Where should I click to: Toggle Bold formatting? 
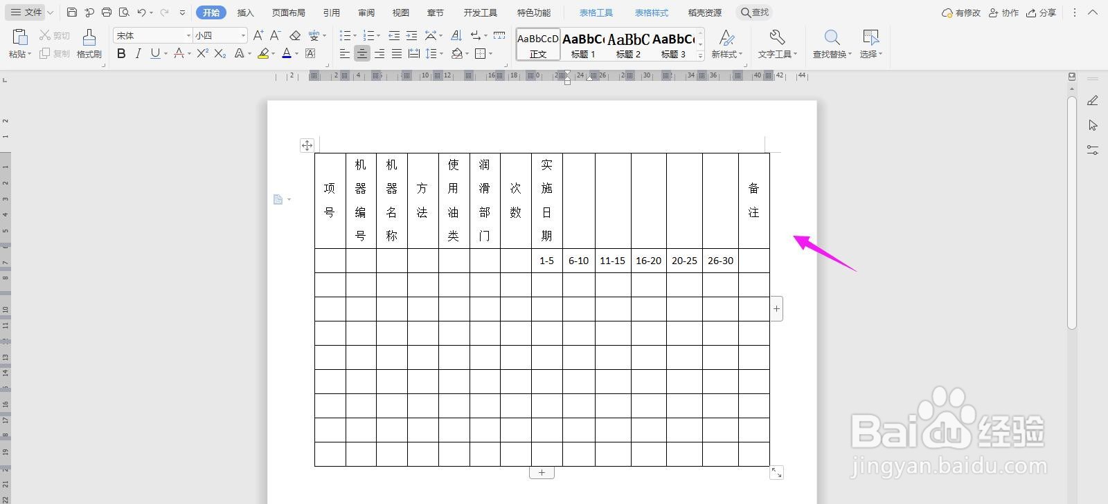[121, 53]
